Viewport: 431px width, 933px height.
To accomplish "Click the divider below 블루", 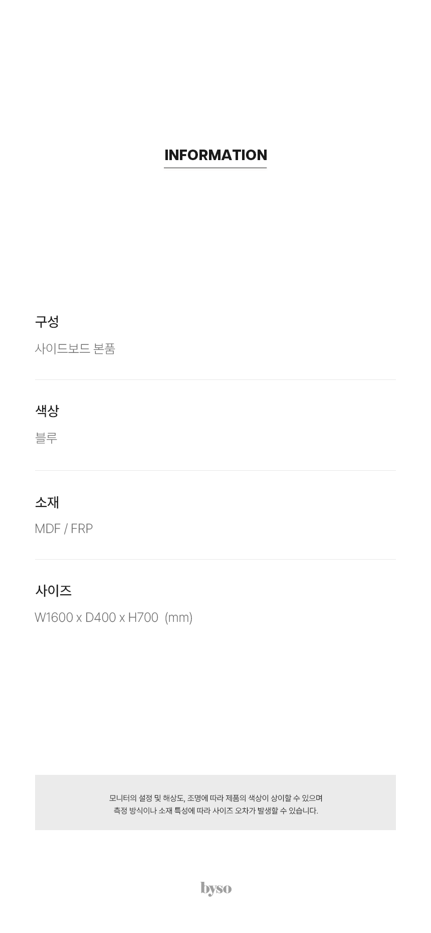I will tap(215, 470).
